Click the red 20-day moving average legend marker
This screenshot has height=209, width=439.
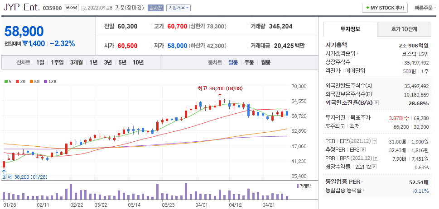click(x=17, y=82)
